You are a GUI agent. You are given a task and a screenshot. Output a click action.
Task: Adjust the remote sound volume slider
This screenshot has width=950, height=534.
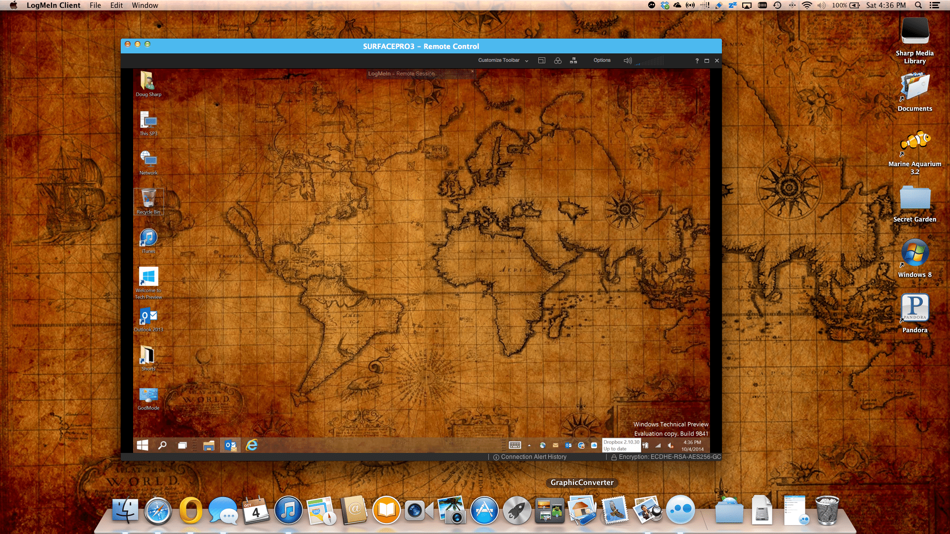(x=650, y=61)
